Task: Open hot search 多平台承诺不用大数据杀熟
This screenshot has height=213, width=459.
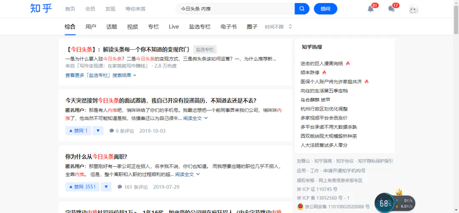Action: (329, 127)
